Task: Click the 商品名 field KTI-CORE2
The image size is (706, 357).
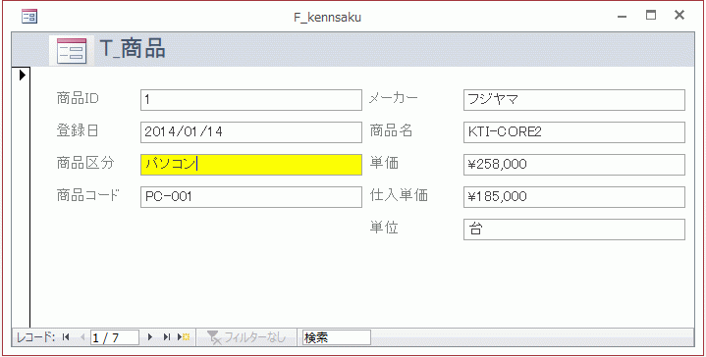Action: click(x=574, y=132)
